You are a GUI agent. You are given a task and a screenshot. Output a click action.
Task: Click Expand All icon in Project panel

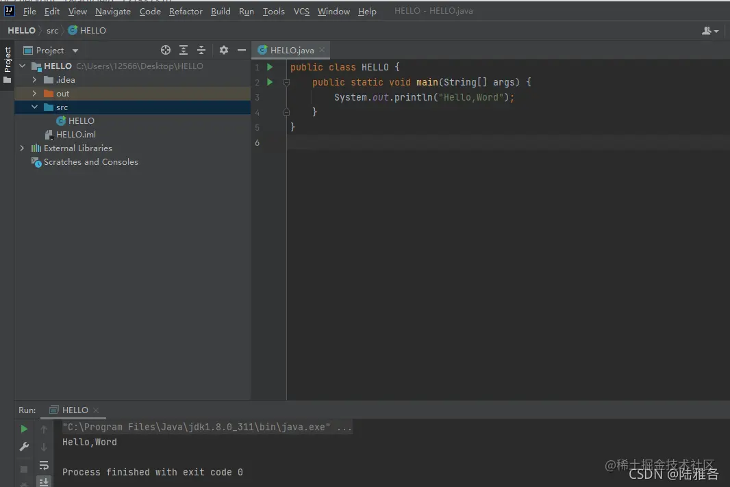(x=184, y=50)
